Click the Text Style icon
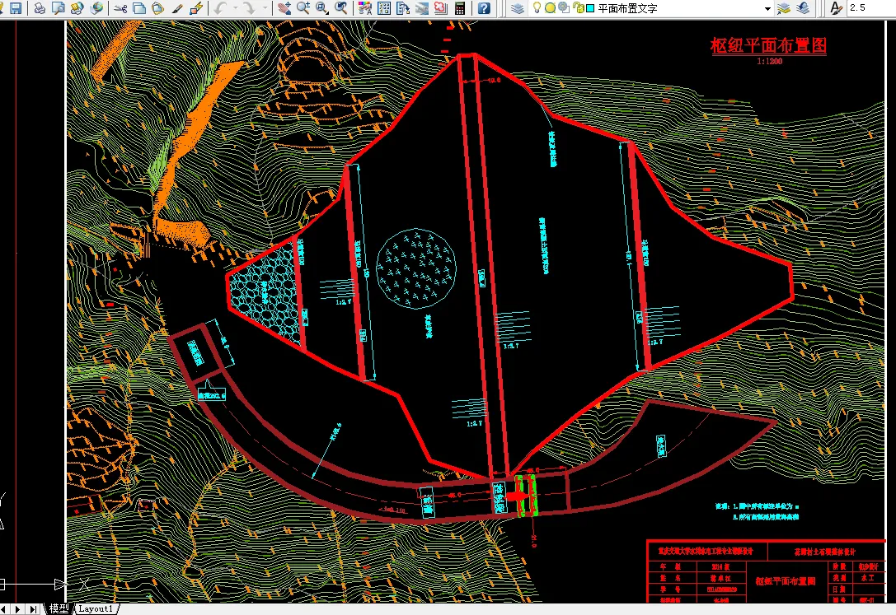The height and width of the screenshot is (615, 896). coord(836,8)
